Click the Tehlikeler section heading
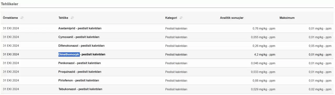 pos(10,4)
